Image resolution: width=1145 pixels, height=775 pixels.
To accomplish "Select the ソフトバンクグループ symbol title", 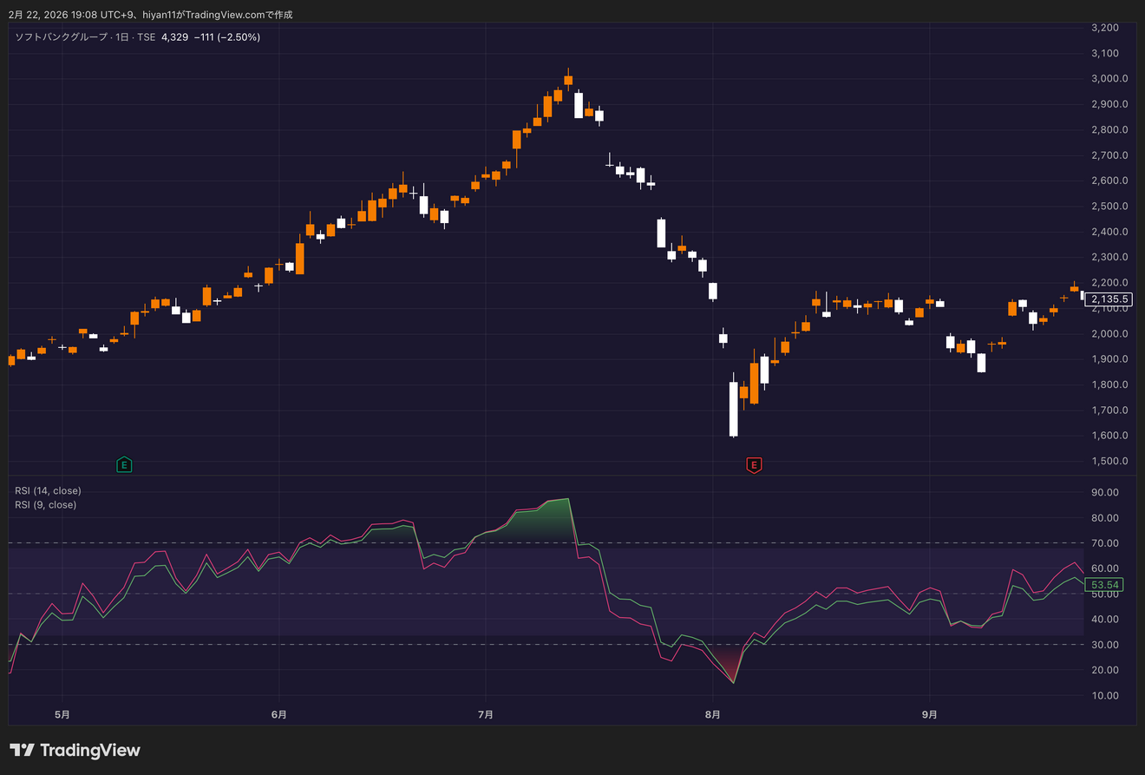I will point(61,37).
